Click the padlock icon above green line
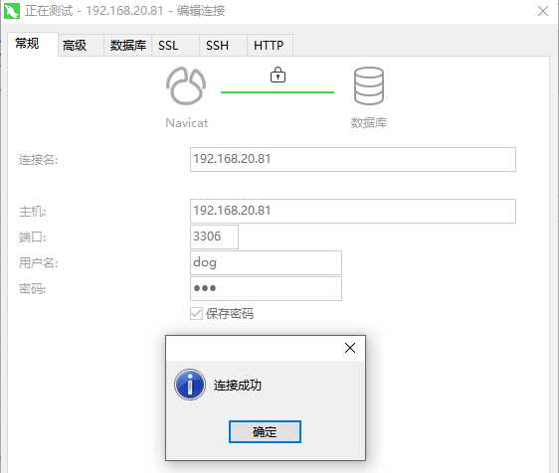The height and width of the screenshot is (473, 559). (278, 75)
